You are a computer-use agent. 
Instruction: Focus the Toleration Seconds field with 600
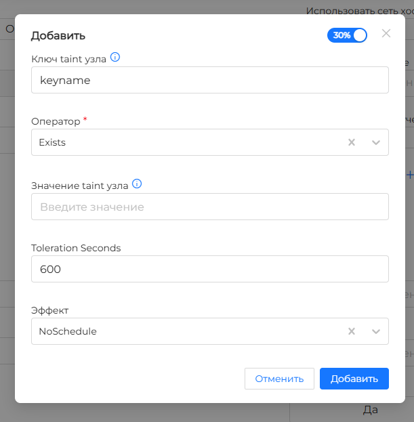(x=209, y=269)
